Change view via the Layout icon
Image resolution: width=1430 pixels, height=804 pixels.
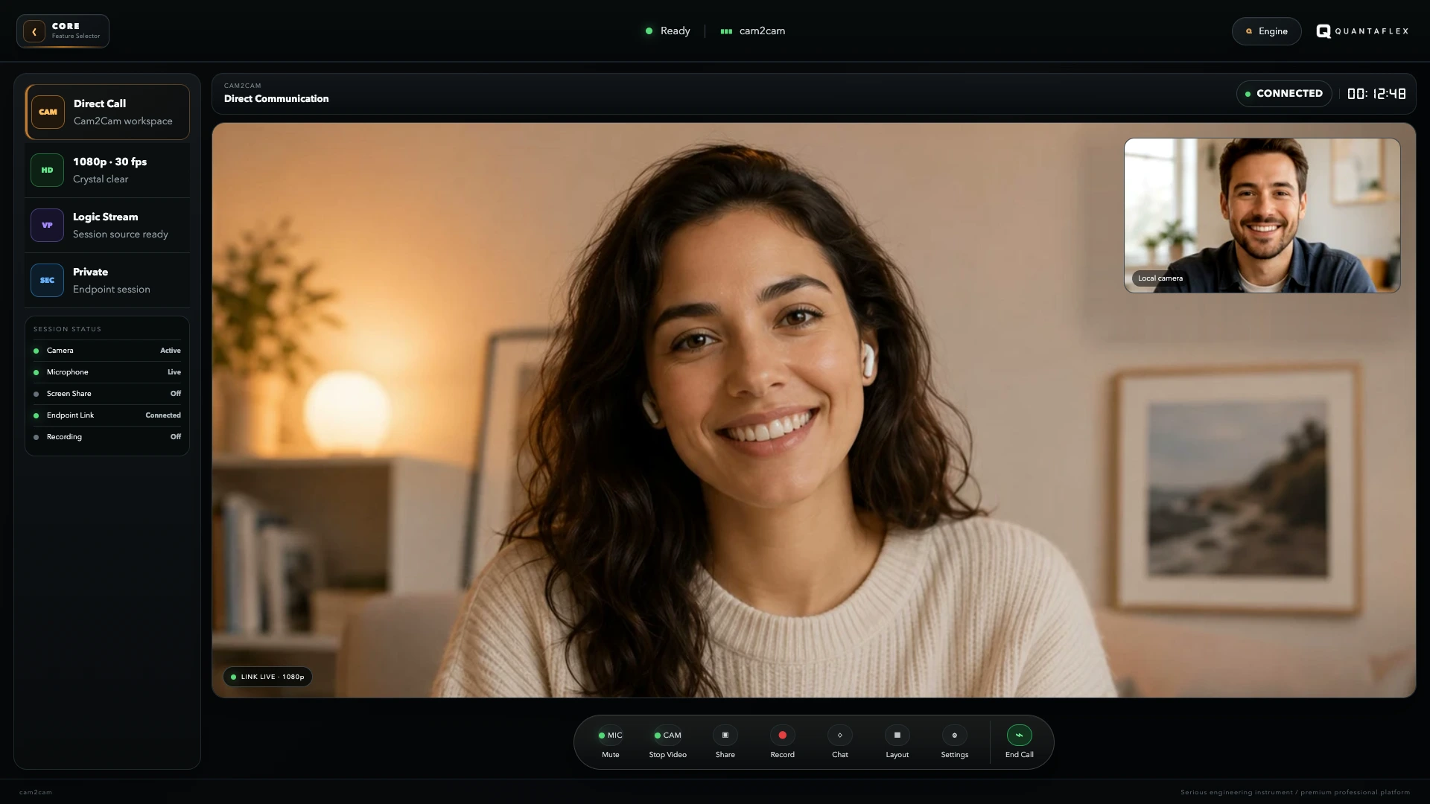coord(897,735)
